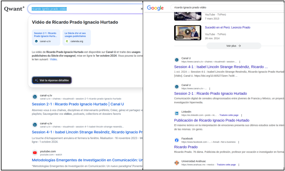Click the Facebook favicon in Google results
The height and width of the screenshot is (171, 285).
(x=177, y=140)
